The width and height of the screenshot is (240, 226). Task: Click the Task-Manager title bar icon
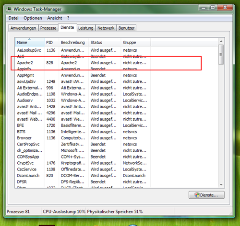9,9
